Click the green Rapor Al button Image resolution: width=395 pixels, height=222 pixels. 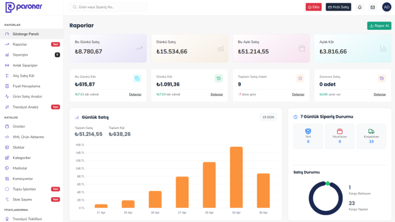tap(379, 26)
